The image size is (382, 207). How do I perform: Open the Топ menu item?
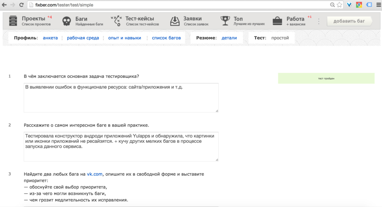point(238,19)
